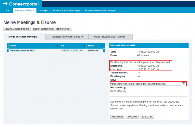
Task: Click the Löschung date 12.03.2016 21:00 Uhr
Action: point(149,69)
